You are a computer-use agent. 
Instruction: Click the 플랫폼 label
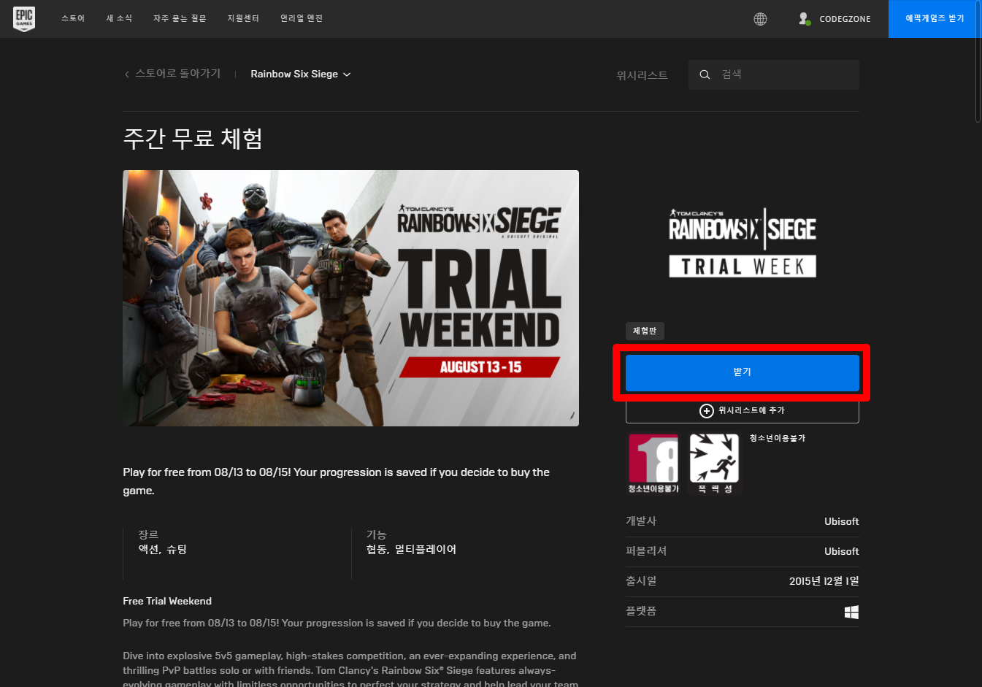[x=641, y=611]
